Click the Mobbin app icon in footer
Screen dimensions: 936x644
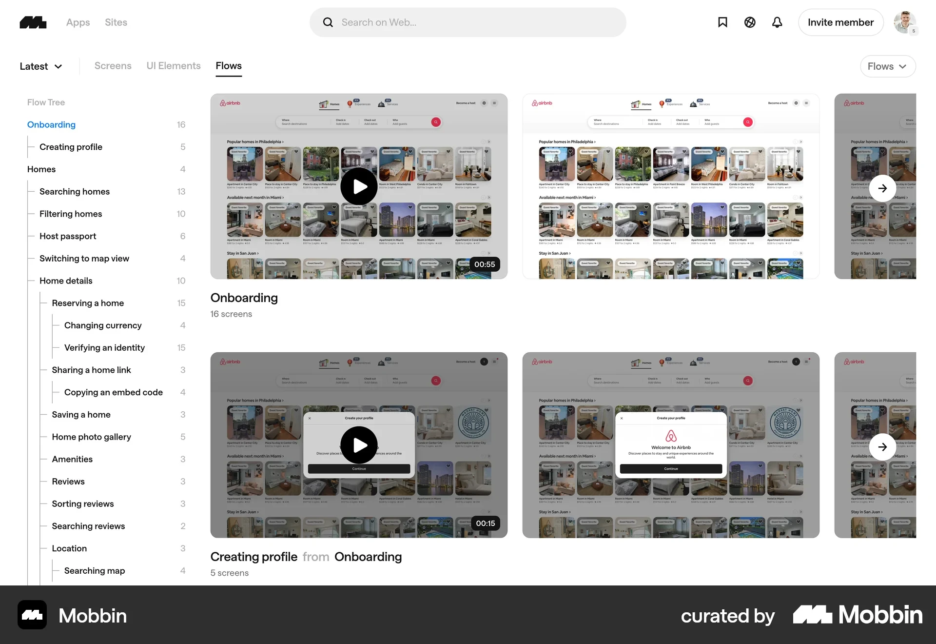point(32,615)
